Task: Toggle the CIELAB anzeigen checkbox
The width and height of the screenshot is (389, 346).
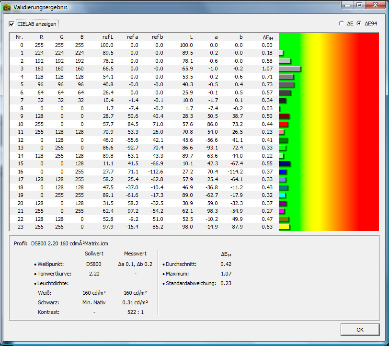Action: 12,23
